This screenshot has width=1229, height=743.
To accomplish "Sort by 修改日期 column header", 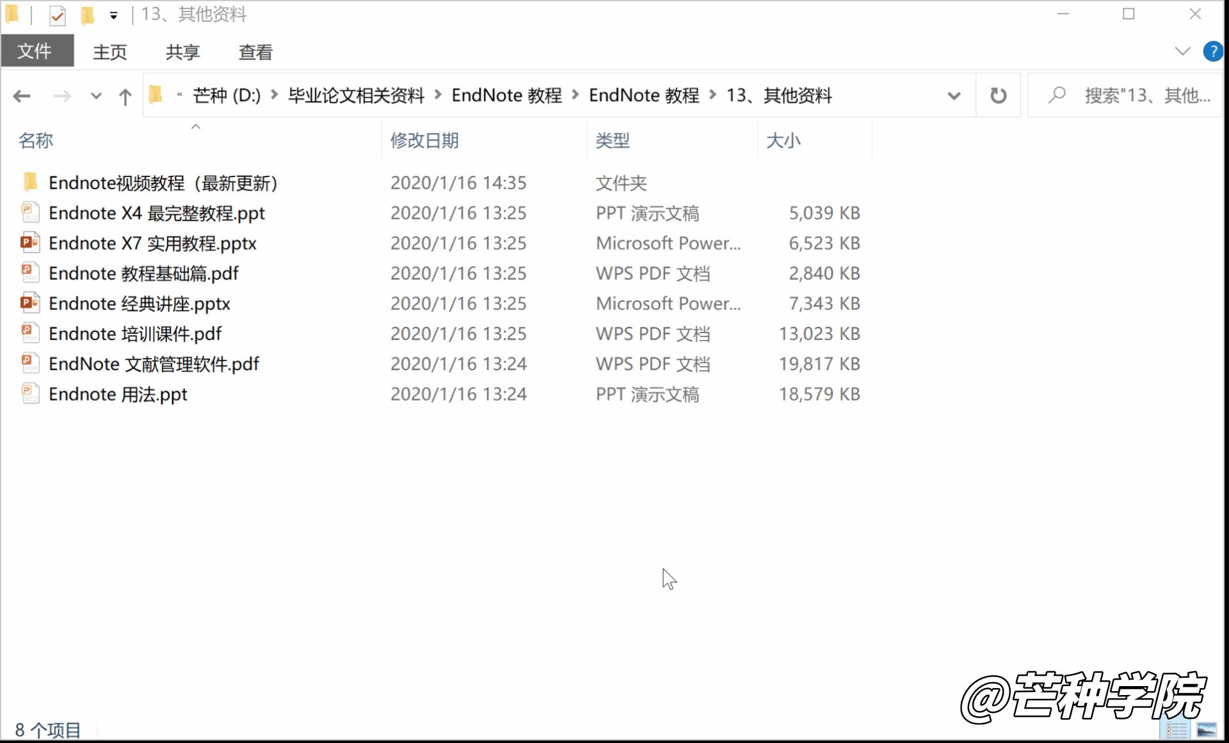I will pyautogui.click(x=424, y=141).
